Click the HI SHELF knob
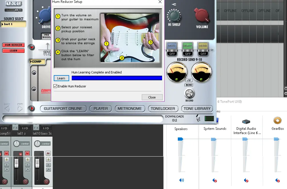 point(174,15)
